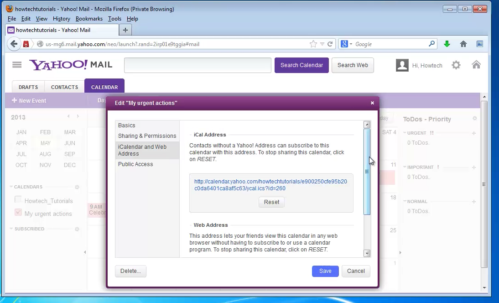This screenshot has height=303, width=499.
Task: Save the calendar changes
Action: (x=325, y=271)
